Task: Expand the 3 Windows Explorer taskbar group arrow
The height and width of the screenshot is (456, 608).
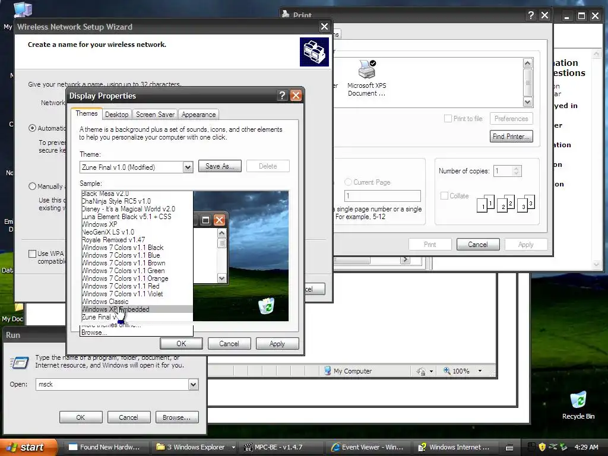Action: tap(233, 447)
